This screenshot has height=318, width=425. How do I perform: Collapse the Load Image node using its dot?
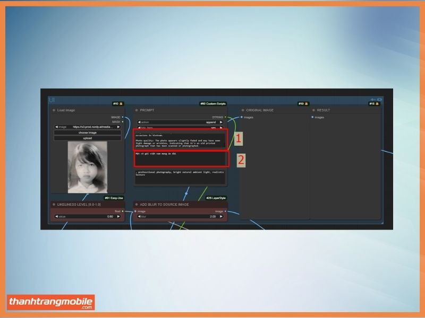point(54,110)
